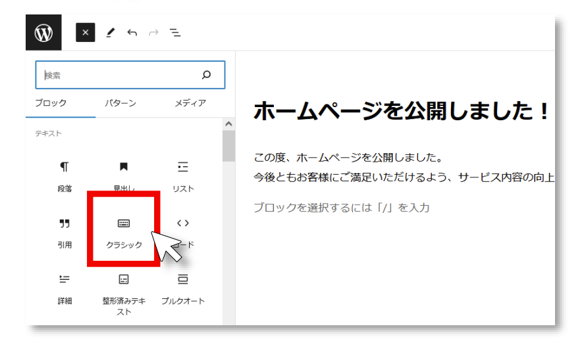Viewport: 584px width, 343px height.
Task: Click the magnifier search icon
Action: click(207, 76)
